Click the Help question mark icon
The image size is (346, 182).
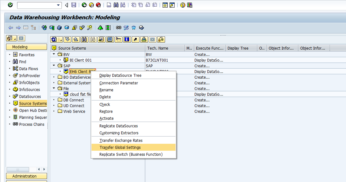(x=182, y=5)
